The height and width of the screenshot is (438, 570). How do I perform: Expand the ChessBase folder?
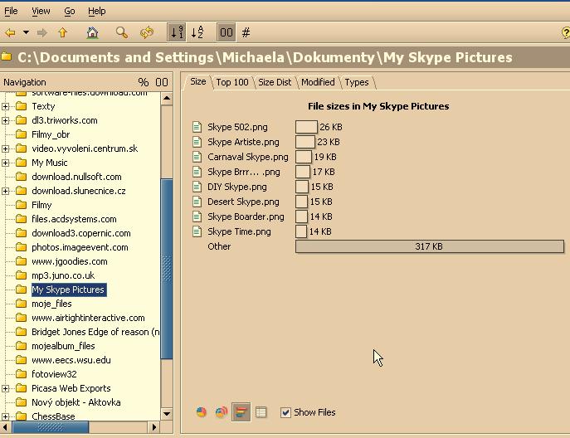[x=6, y=416]
